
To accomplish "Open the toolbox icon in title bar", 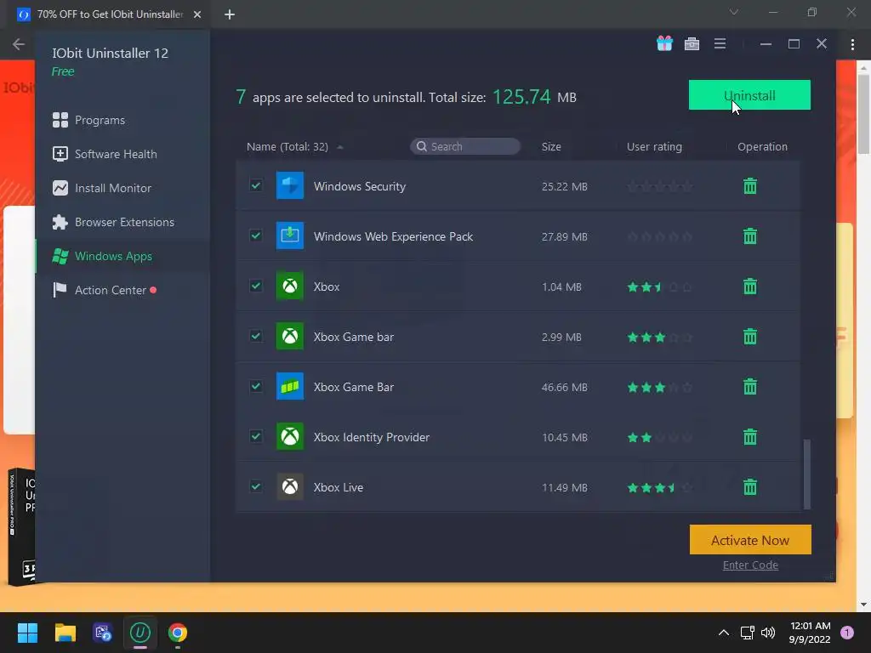I will pyautogui.click(x=692, y=44).
